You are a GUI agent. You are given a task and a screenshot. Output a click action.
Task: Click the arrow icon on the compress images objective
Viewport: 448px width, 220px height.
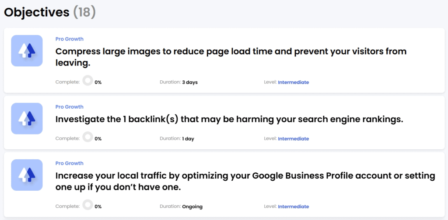point(27,51)
